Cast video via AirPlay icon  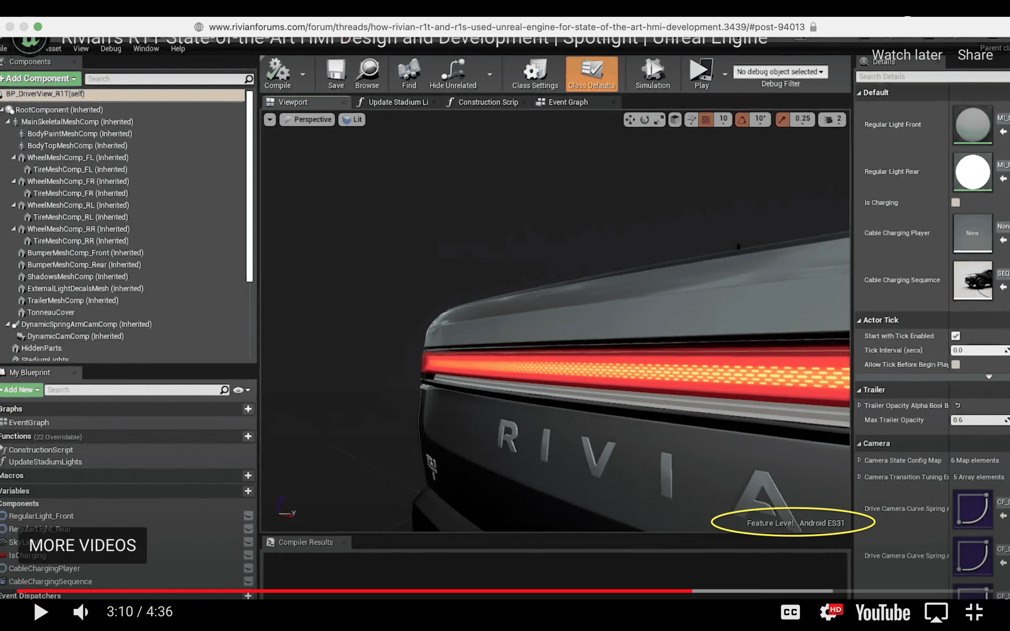(x=936, y=612)
